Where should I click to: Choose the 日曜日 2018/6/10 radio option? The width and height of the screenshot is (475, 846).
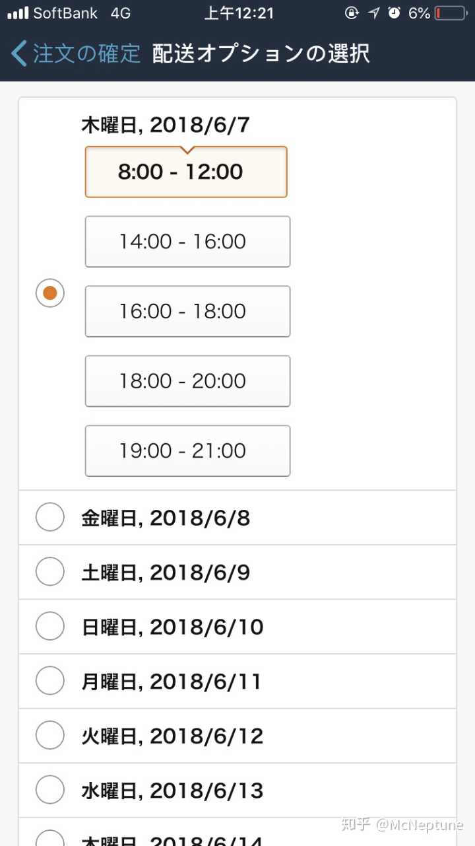click(x=50, y=626)
